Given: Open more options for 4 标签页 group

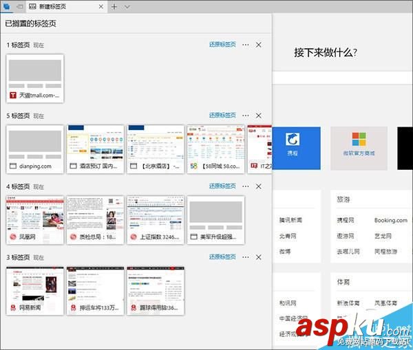Looking at the screenshot, I should click(x=246, y=186).
